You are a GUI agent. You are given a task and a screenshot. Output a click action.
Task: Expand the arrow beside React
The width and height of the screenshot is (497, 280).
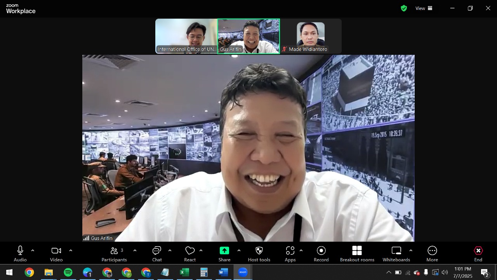click(x=201, y=251)
